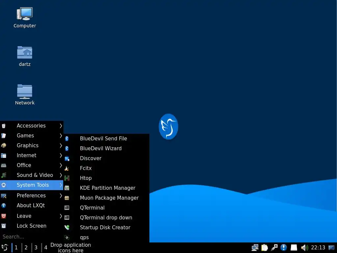Image resolution: width=337 pixels, height=253 pixels.
Task: Expand the Internet submenu arrow
Action: tap(61, 155)
